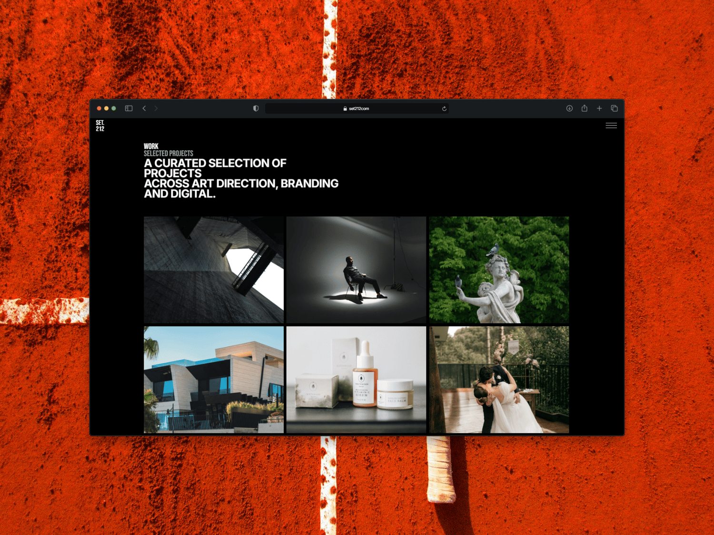Click the SELECTED PROJECTS subtitle
Screen dimensions: 714x535
pos(169,153)
